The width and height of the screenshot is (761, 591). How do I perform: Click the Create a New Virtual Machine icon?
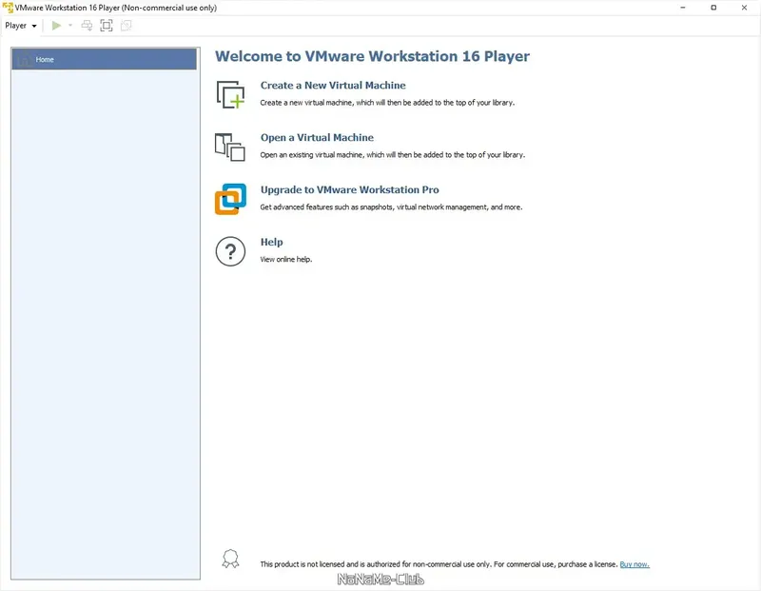pos(230,94)
